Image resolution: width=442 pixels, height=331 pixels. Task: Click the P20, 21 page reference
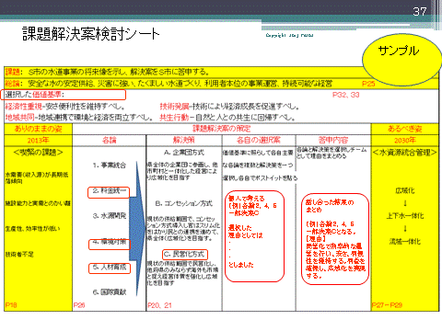click(x=159, y=305)
